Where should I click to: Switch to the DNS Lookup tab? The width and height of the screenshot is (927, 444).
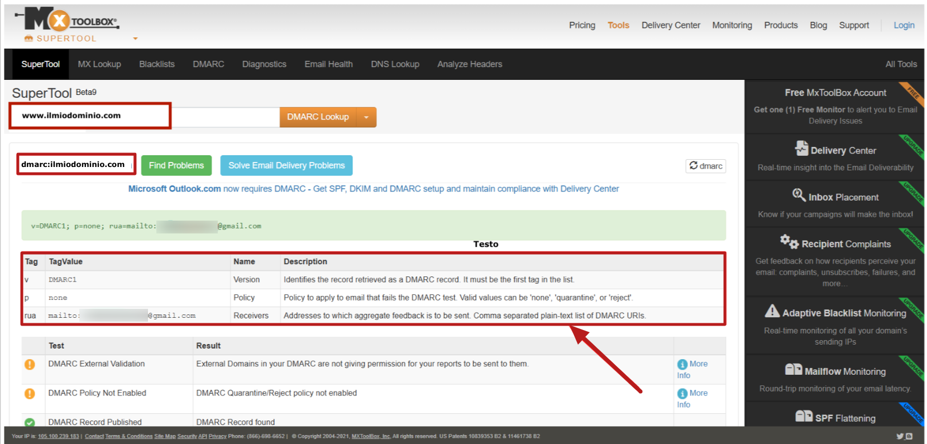tap(395, 64)
